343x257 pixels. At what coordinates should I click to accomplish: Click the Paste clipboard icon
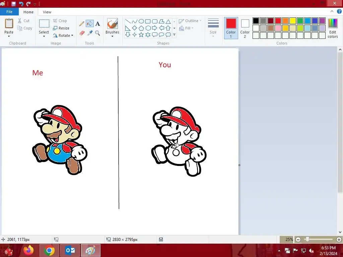(9, 23)
